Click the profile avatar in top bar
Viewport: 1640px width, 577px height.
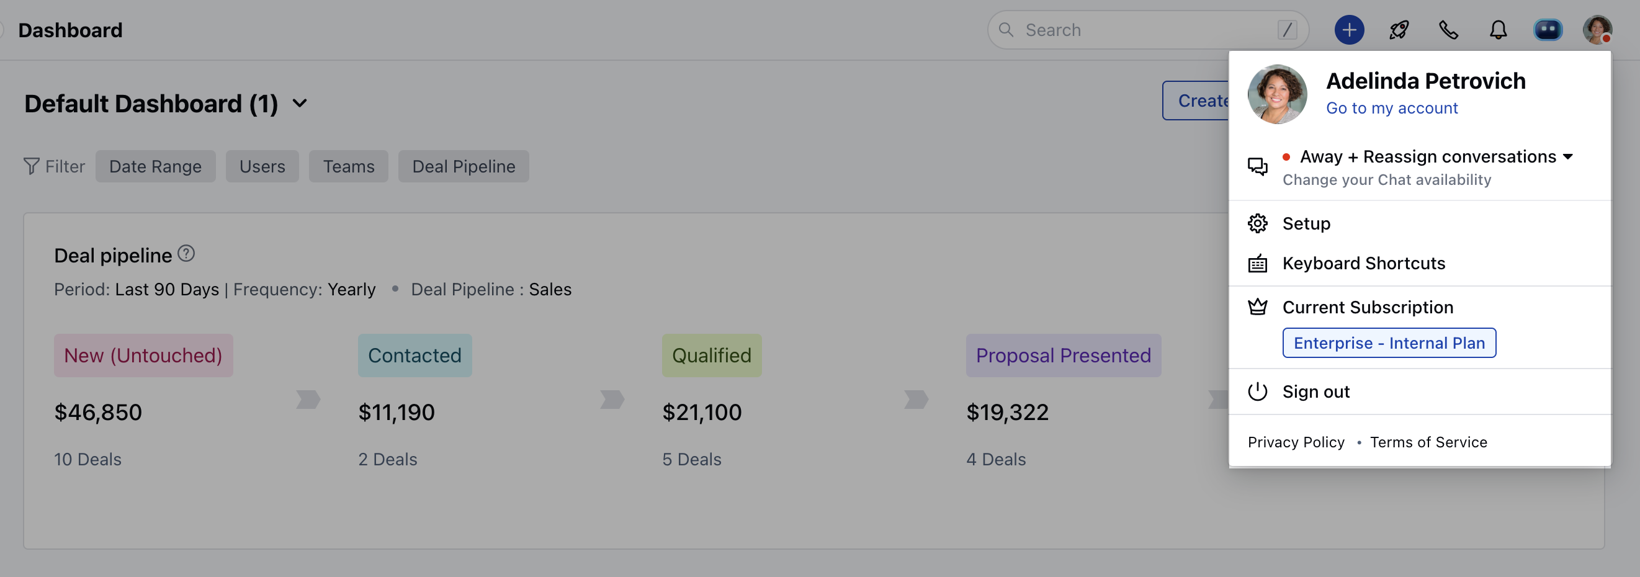pyautogui.click(x=1597, y=30)
